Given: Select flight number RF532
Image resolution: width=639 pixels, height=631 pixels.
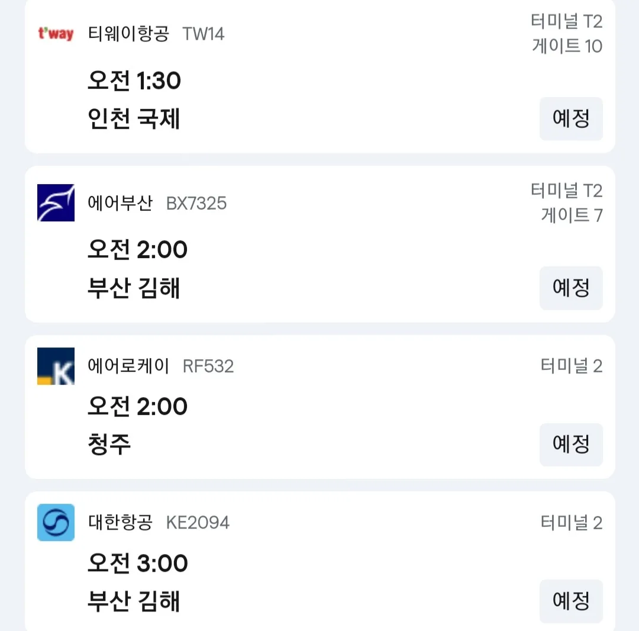Looking at the screenshot, I should (x=208, y=366).
